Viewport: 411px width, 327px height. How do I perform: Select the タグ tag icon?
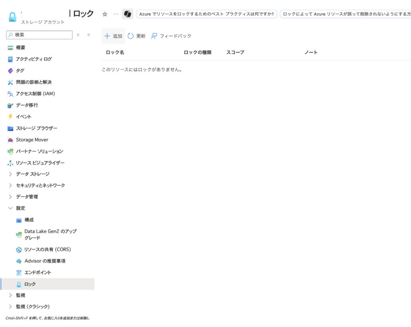click(10, 71)
